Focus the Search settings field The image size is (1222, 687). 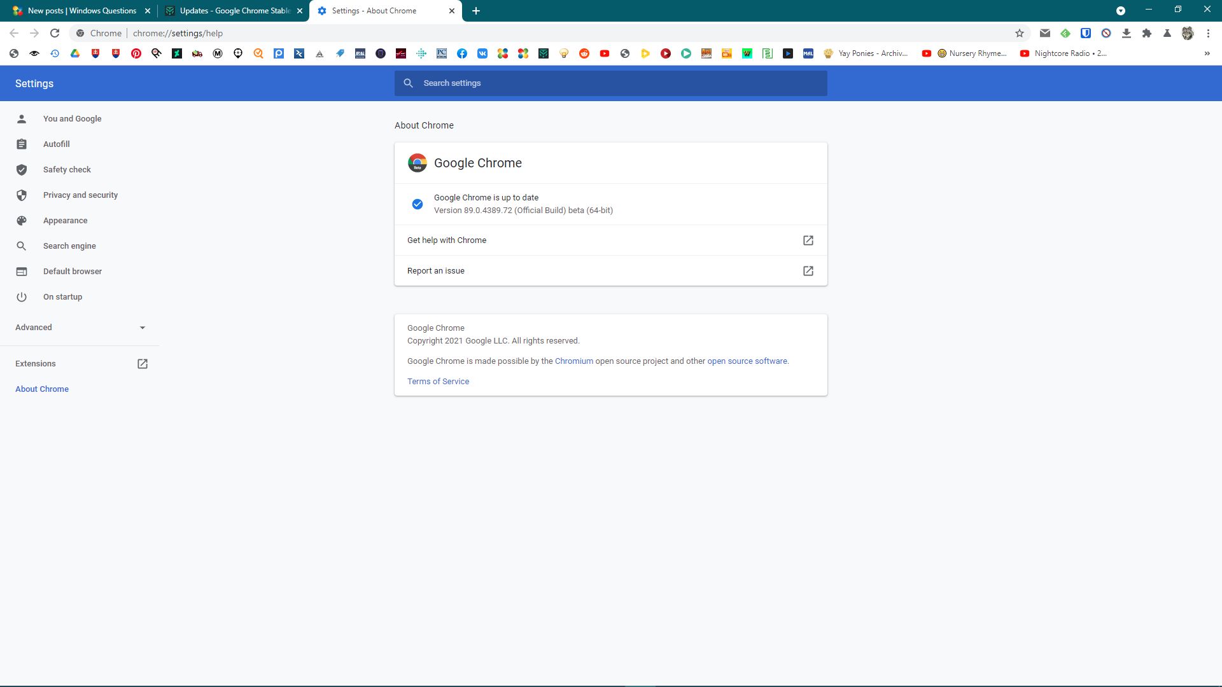[611, 83]
